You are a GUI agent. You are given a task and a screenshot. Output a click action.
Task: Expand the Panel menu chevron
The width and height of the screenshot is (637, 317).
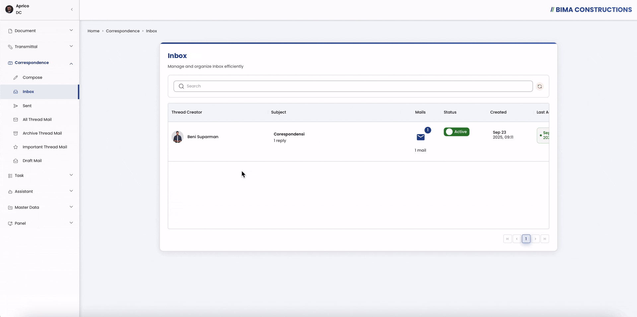[71, 223]
